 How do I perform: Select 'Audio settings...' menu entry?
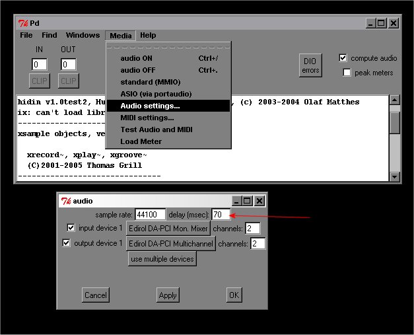coord(150,106)
